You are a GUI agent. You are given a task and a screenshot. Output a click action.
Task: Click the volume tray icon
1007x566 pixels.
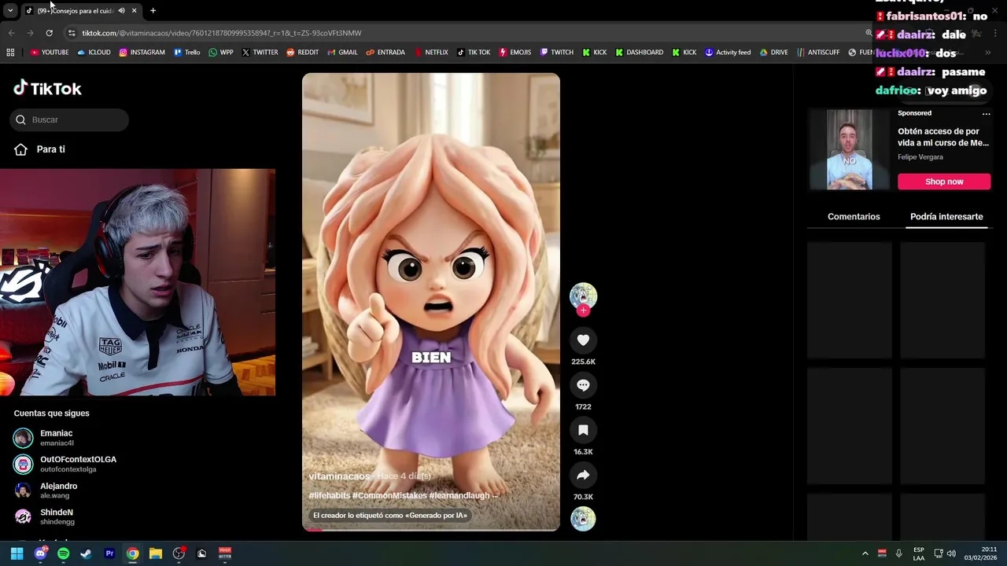951,553
